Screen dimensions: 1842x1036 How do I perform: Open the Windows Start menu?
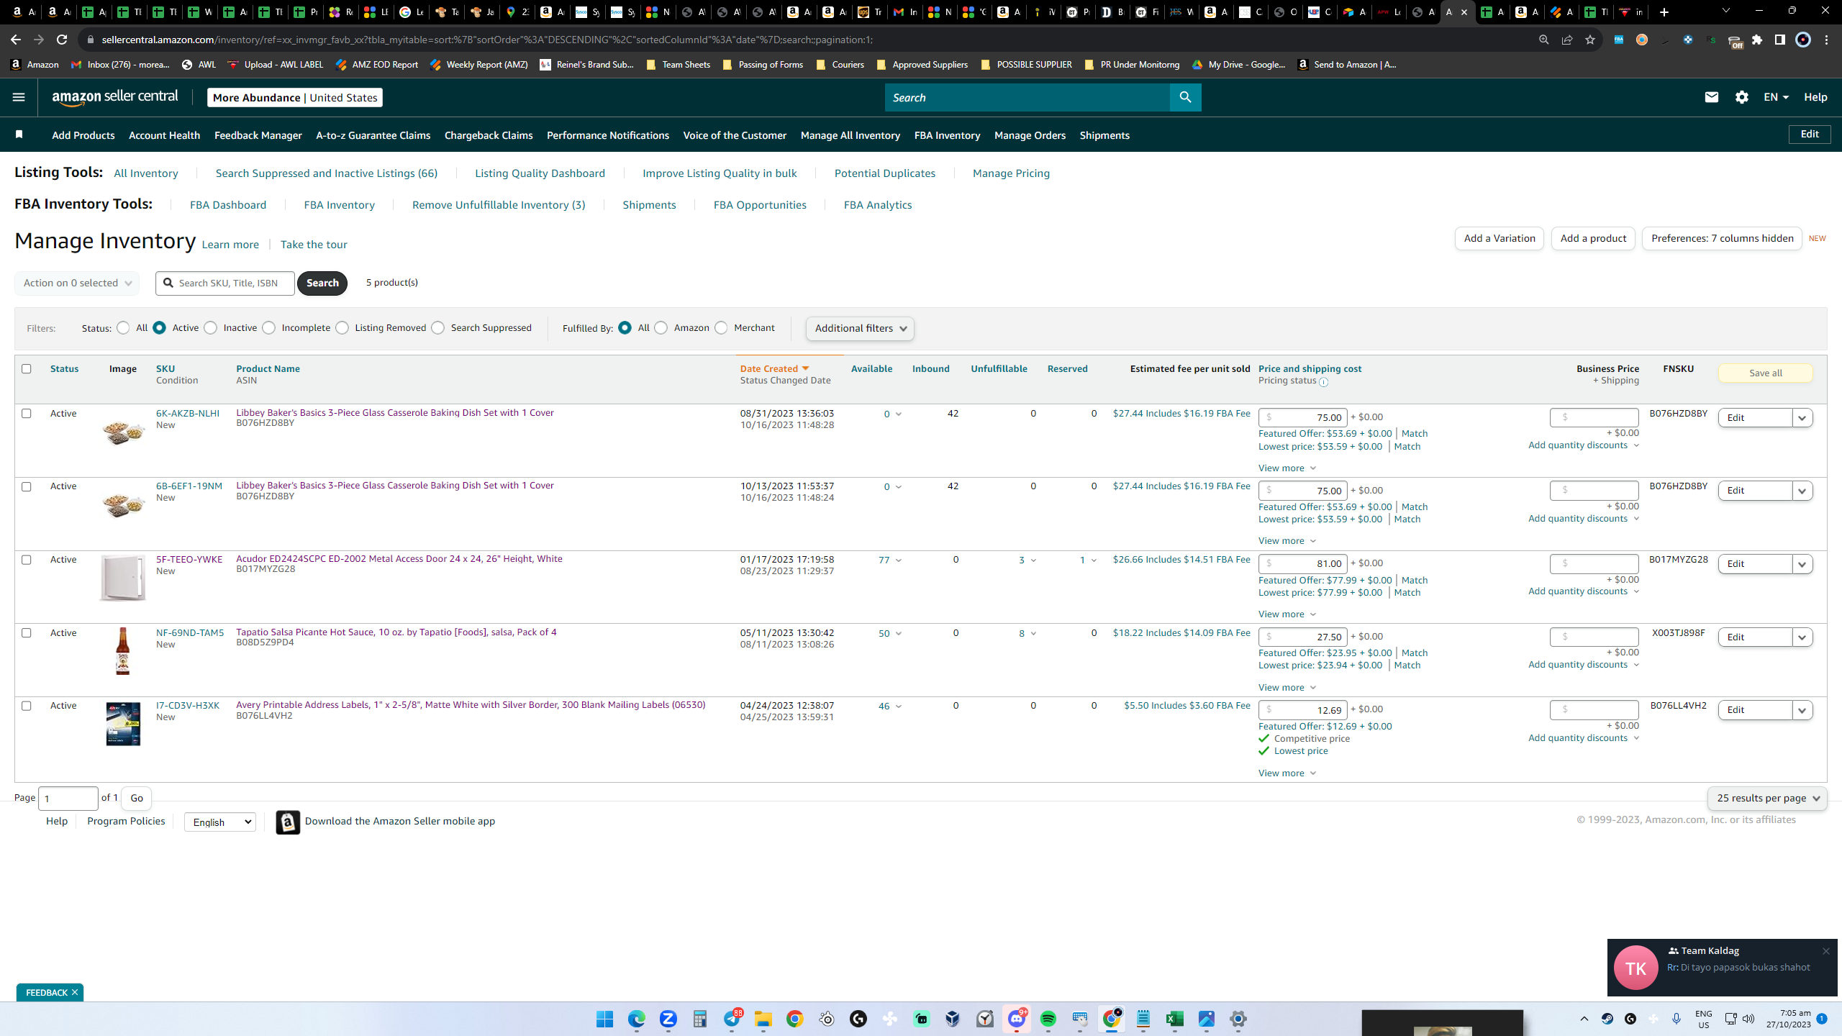click(x=604, y=1019)
